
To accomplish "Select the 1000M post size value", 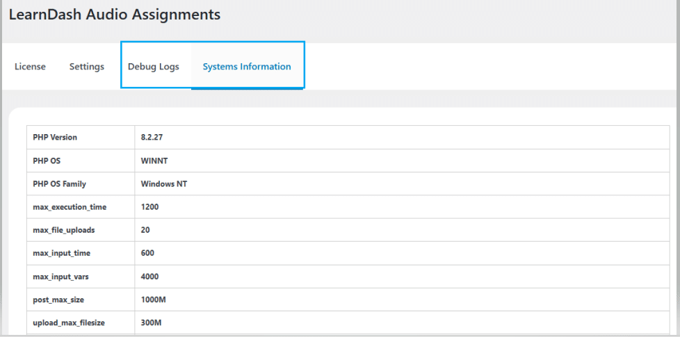I will point(154,299).
